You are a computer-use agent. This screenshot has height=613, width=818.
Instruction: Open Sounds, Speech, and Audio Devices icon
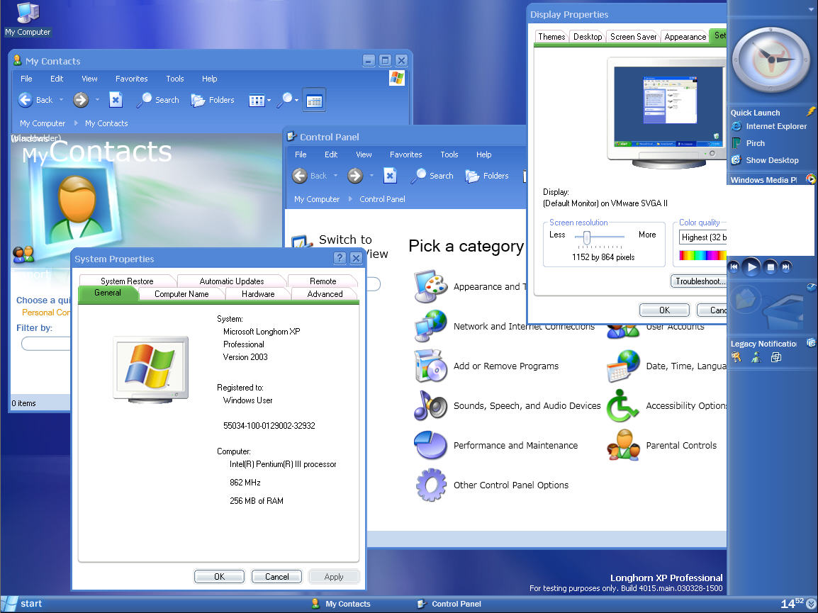tap(430, 405)
